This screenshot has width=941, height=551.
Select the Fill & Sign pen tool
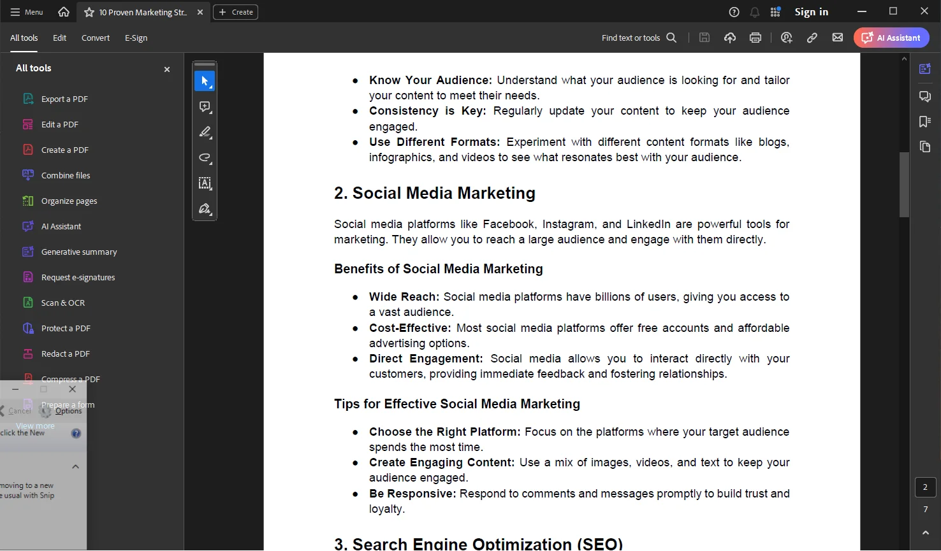[x=205, y=208]
